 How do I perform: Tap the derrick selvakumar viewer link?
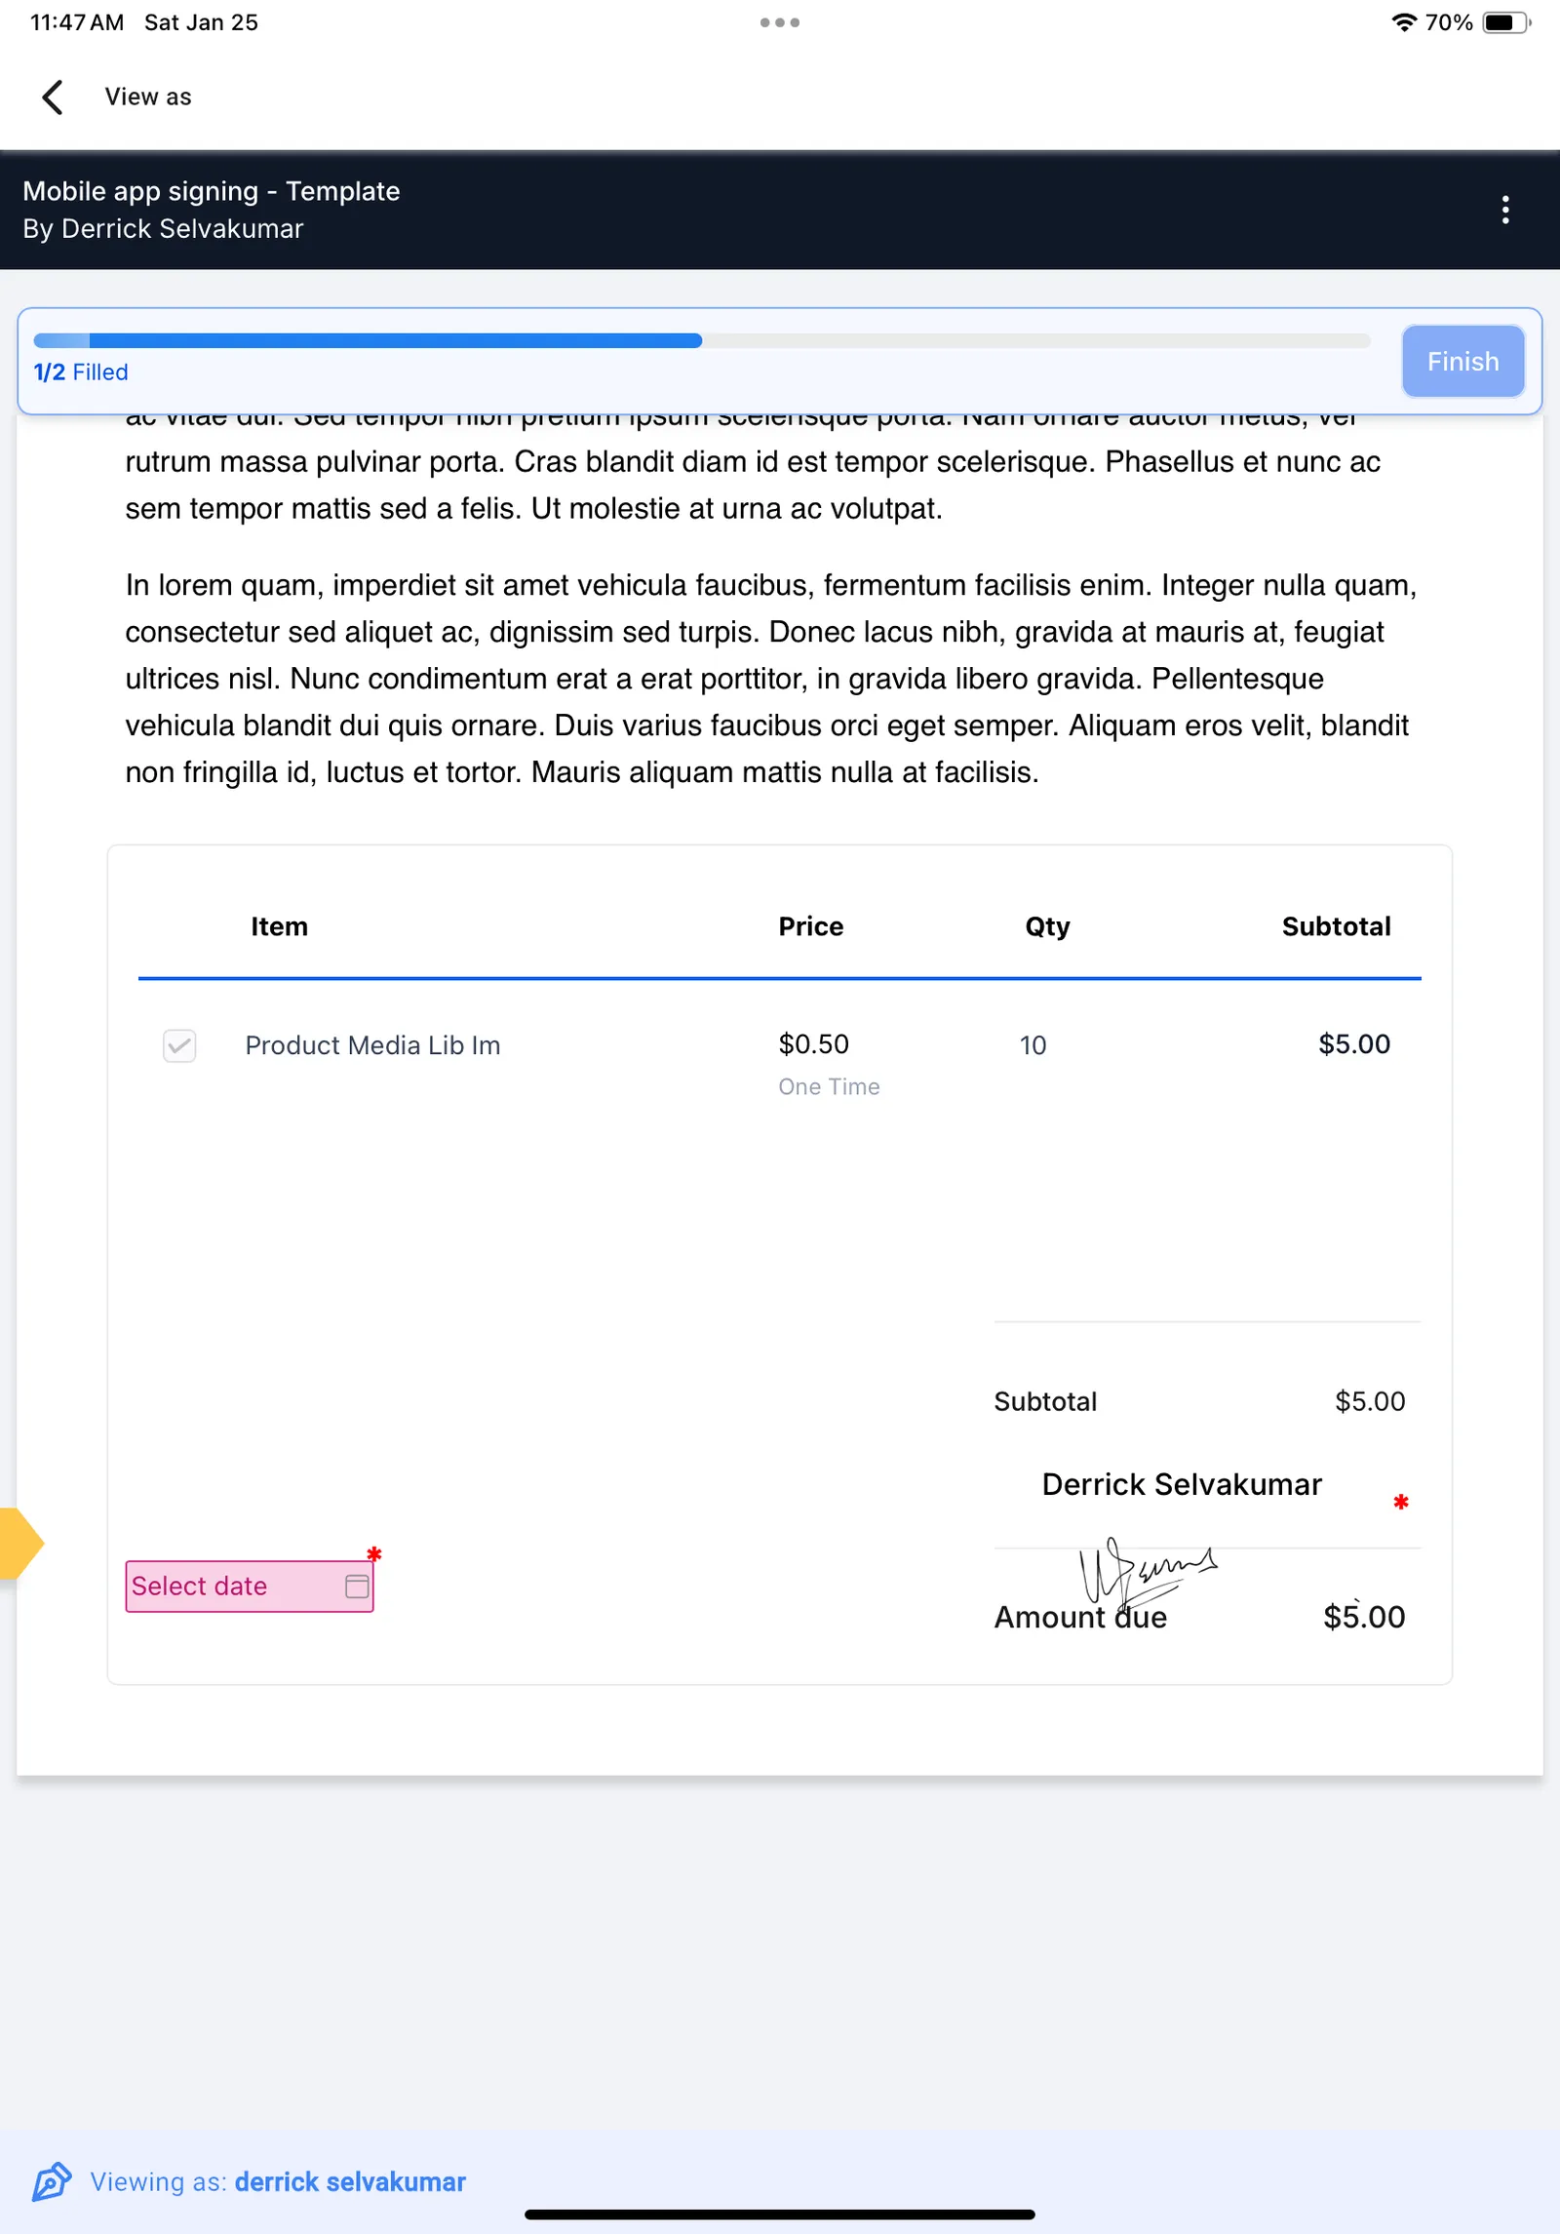point(350,2181)
